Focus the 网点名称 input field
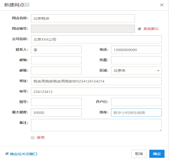Image resolution: width=169 pixels, height=159 pixels. [x=83, y=18]
